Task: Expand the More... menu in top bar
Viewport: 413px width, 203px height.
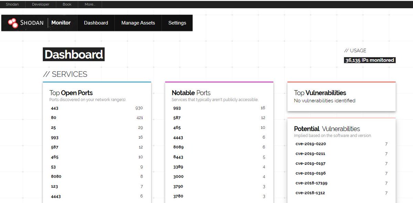Action: click(90, 4)
